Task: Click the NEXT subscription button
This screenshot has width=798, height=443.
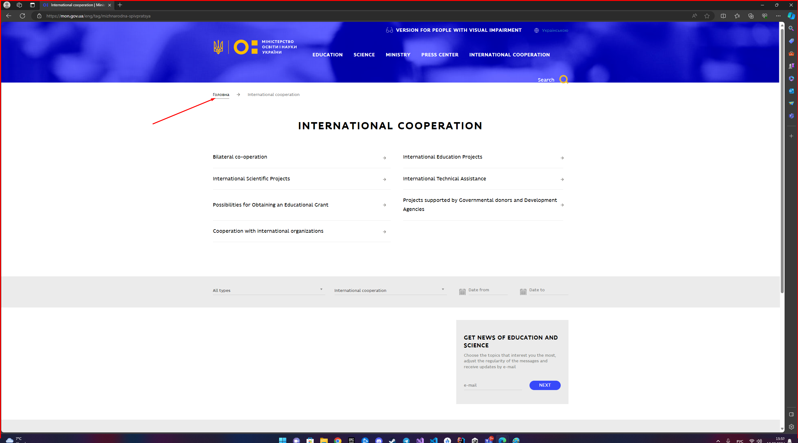Action: click(544, 385)
